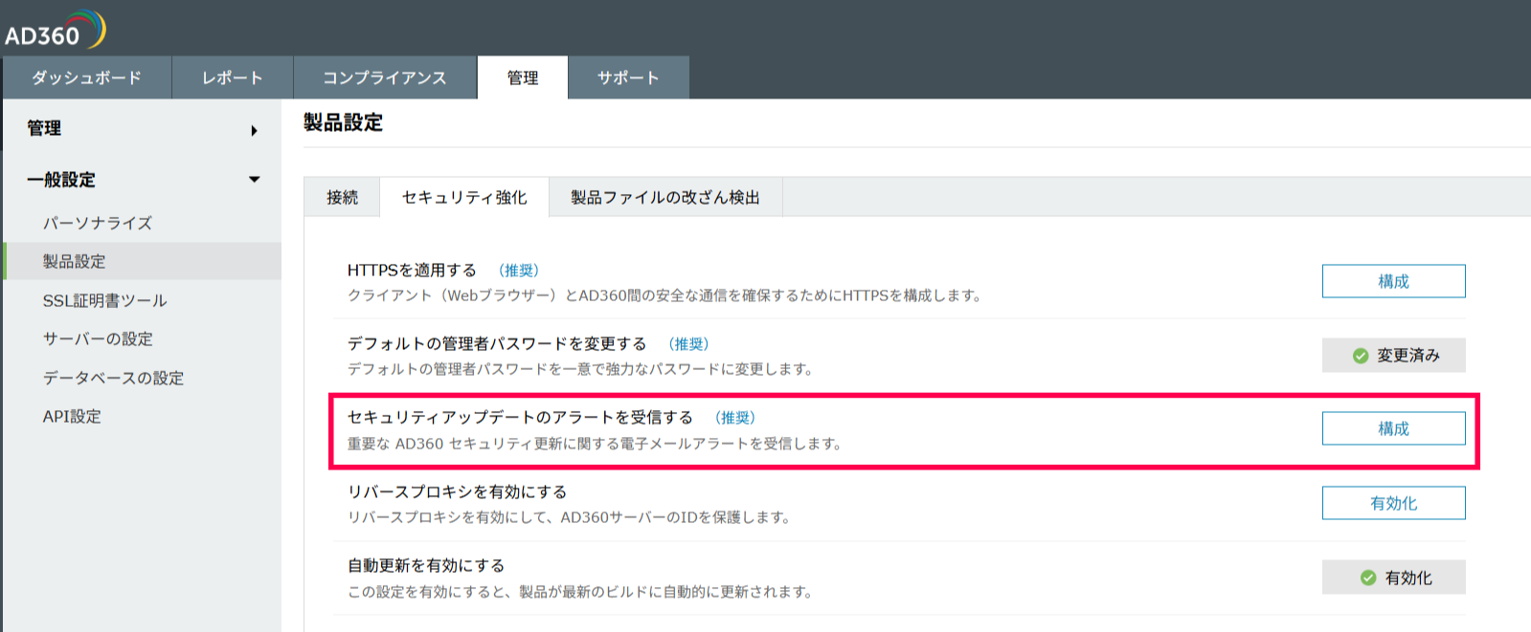
Task: Go to the サポート tab
Action: tap(629, 77)
